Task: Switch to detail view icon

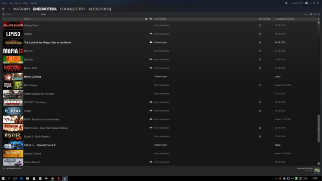Action: (310, 14)
